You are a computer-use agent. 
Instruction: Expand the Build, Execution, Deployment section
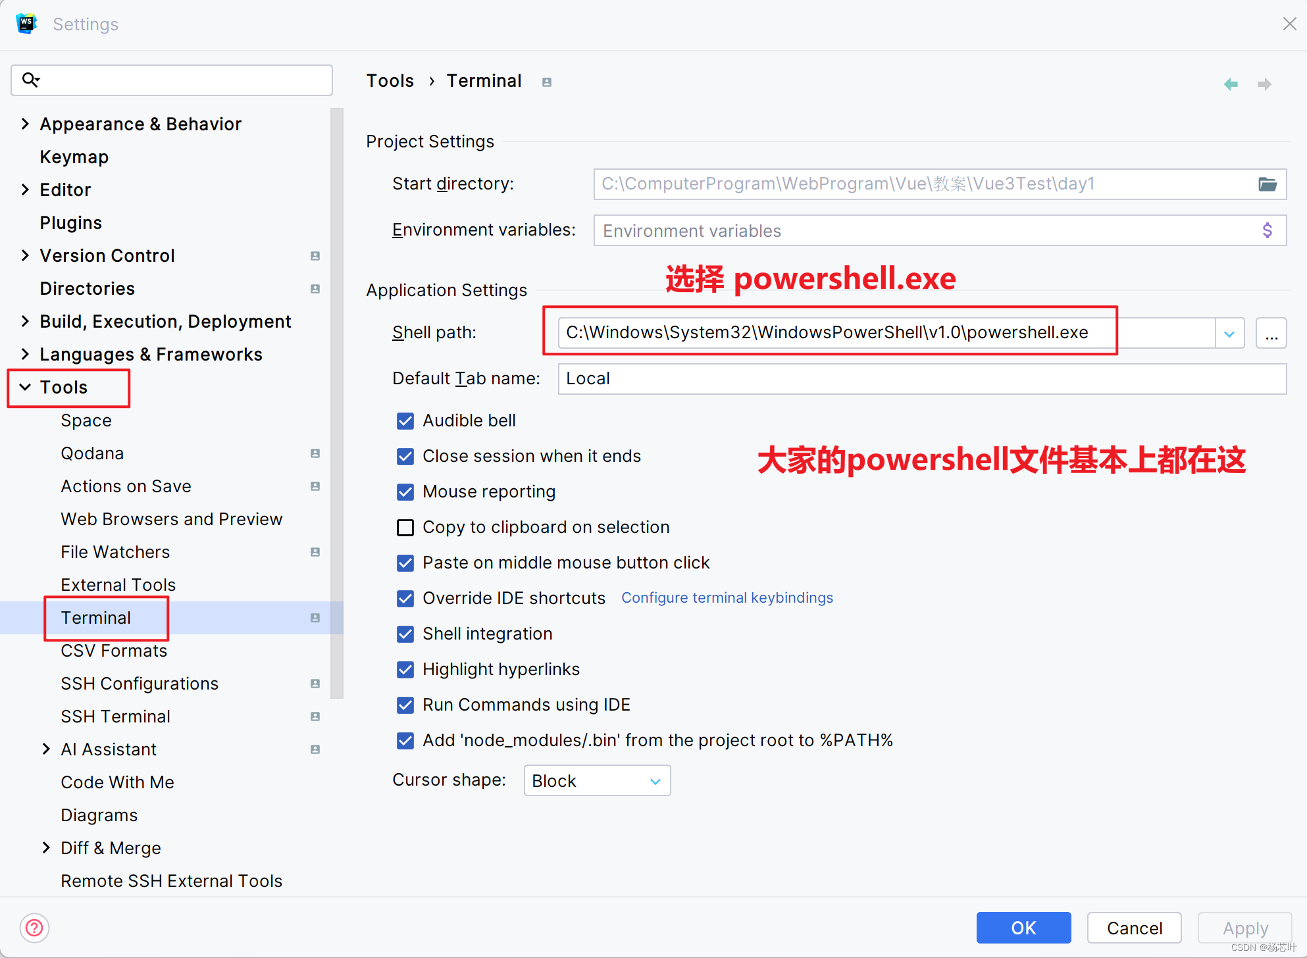point(25,321)
